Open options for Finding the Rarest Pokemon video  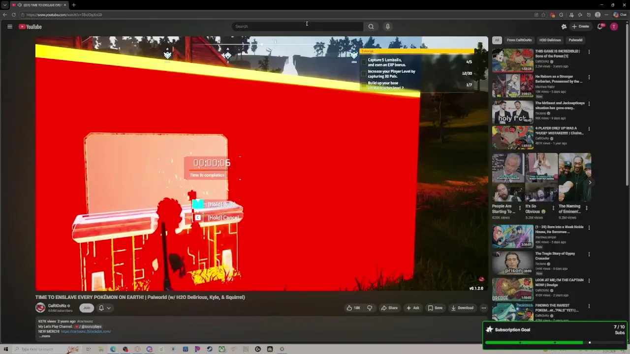pyautogui.click(x=589, y=306)
